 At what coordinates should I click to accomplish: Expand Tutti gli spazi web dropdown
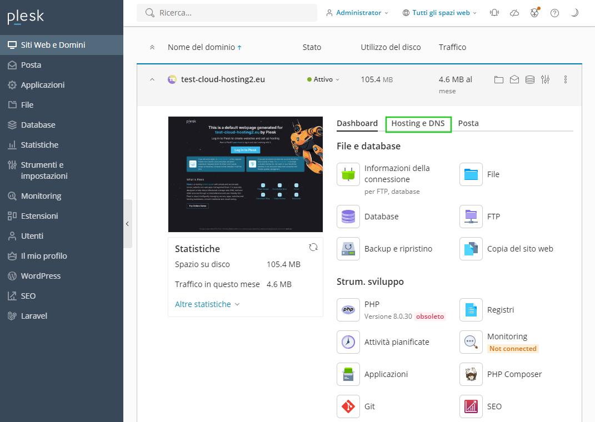click(439, 13)
